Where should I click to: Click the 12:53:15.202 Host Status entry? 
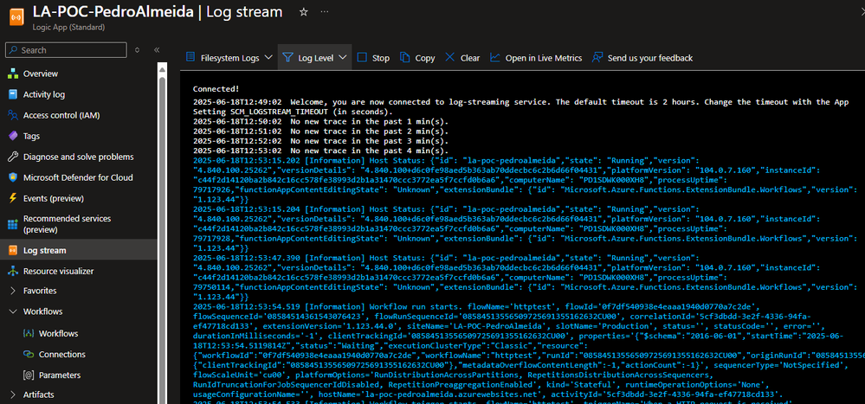click(524, 180)
